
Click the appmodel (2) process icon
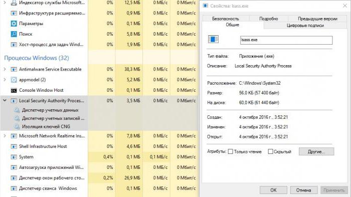tap(14, 80)
